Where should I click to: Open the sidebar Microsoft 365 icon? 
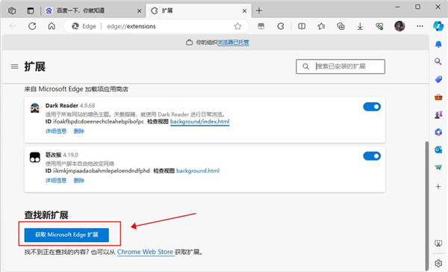tap(438, 132)
